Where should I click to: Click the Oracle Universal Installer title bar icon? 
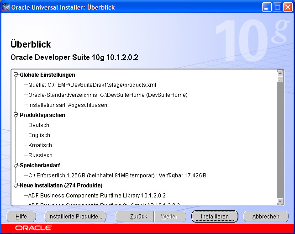[x=5, y=7]
